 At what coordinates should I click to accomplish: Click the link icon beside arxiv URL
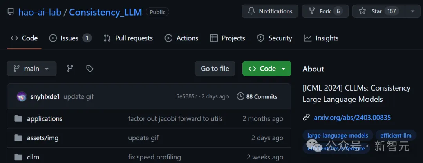click(x=306, y=118)
